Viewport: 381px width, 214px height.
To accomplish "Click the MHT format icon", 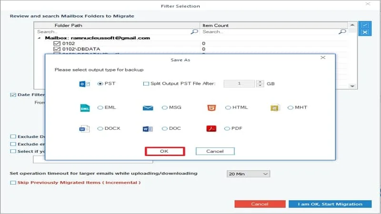I will (275, 107).
